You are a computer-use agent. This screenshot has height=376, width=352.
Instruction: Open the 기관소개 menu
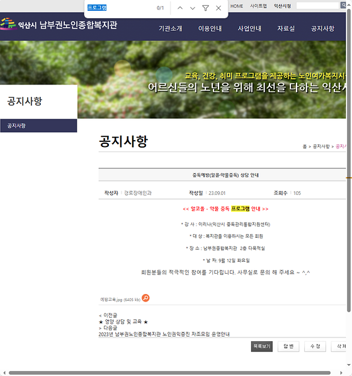[171, 28]
